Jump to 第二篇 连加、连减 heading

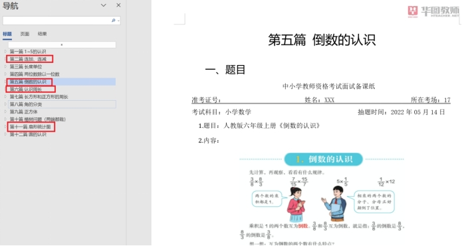(x=29, y=59)
